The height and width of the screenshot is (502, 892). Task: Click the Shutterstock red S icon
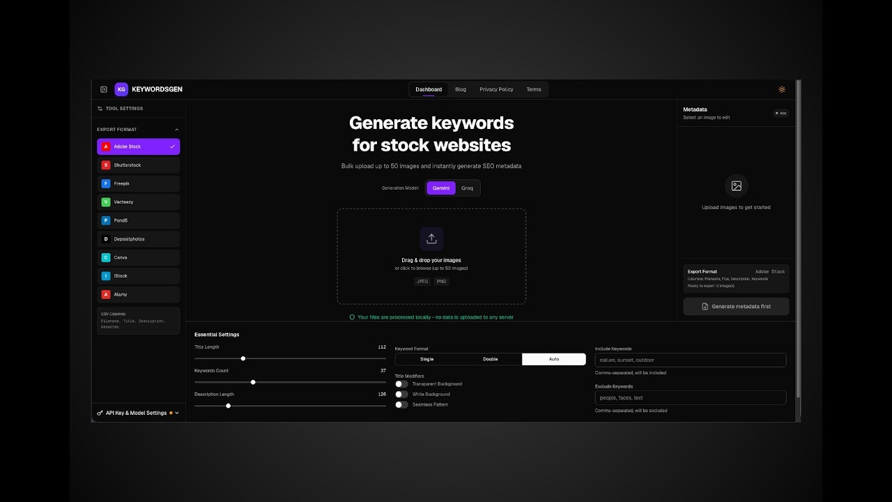pos(106,165)
